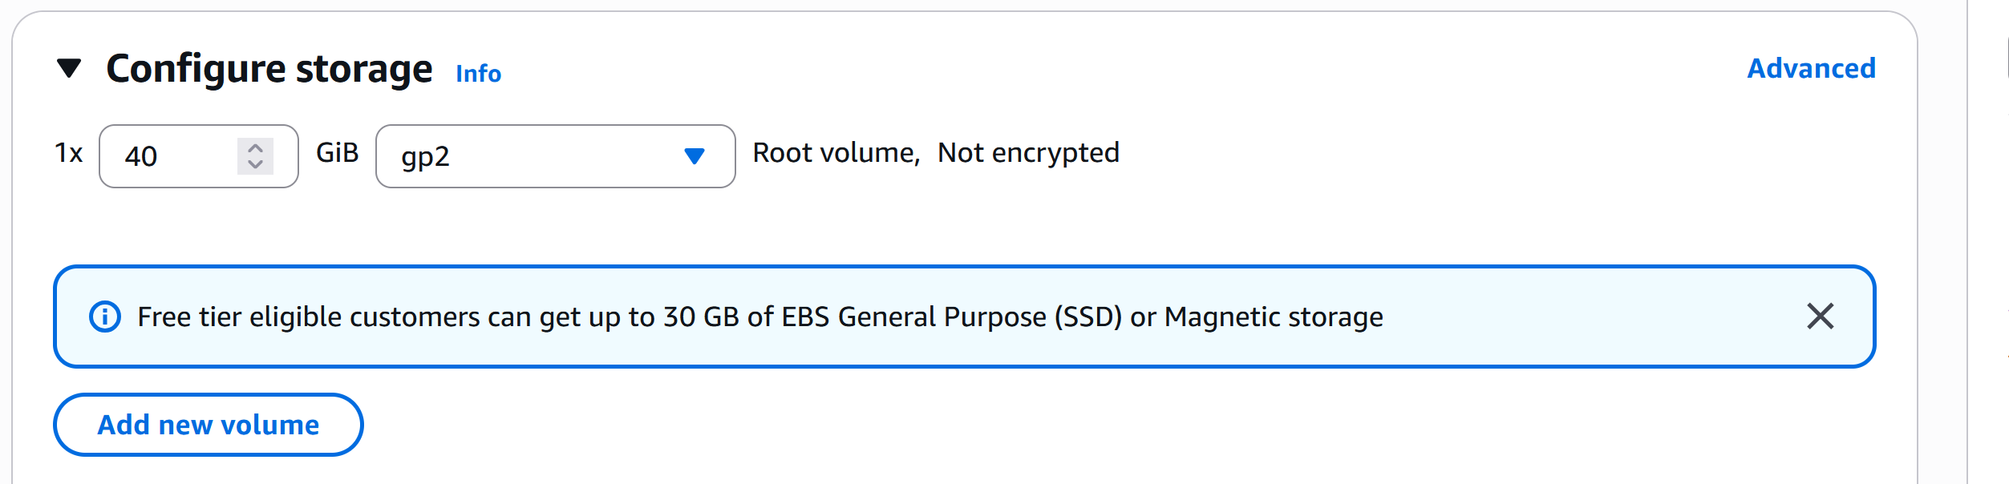Dismiss the free tier notice with X

point(1821,317)
